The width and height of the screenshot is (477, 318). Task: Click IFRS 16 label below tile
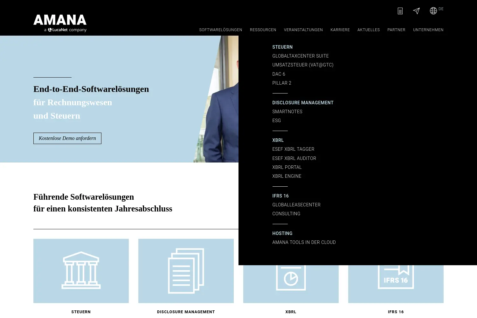coord(396,312)
